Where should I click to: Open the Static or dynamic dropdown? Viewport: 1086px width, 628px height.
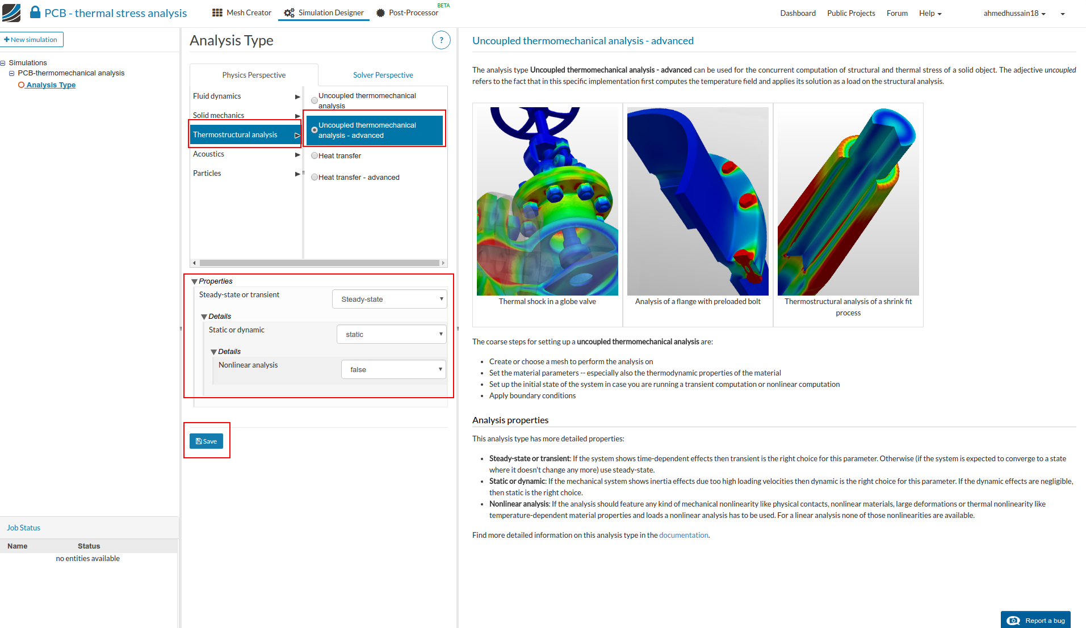click(x=392, y=334)
